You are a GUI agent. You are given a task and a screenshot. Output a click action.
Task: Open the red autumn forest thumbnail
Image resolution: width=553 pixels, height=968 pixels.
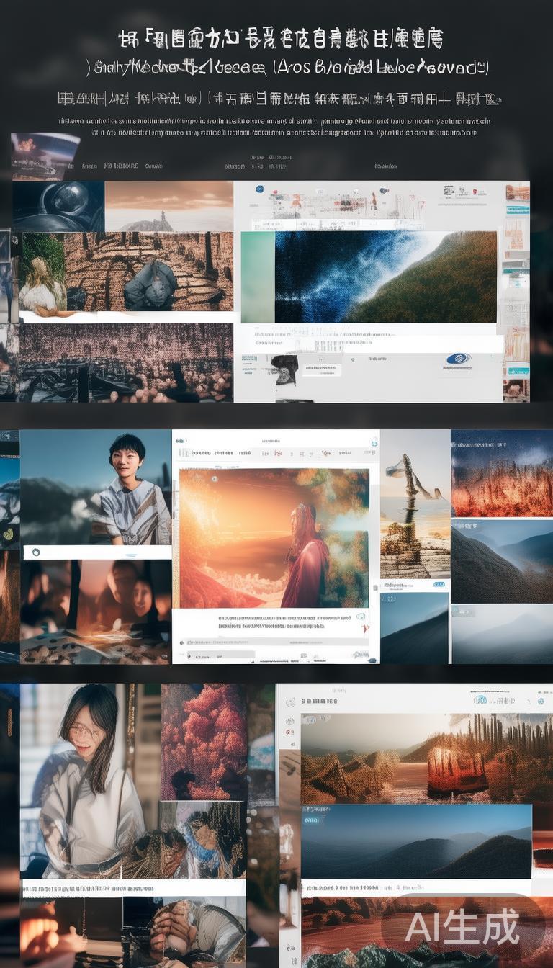[x=501, y=474]
